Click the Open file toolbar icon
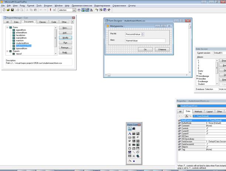The image size is (226, 171). tap(8, 10)
